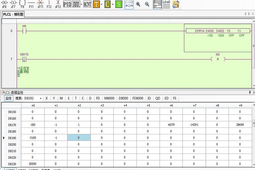This screenshot has width=255, height=170.
Task: Click the green S instruction icon
Action: pyautogui.click(x=119, y=4)
